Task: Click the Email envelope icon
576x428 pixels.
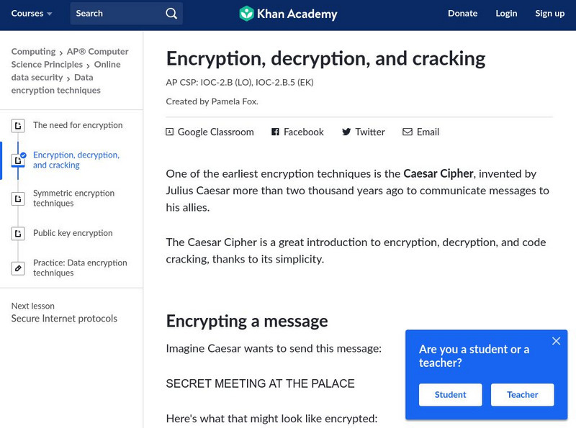Action: coord(408,132)
